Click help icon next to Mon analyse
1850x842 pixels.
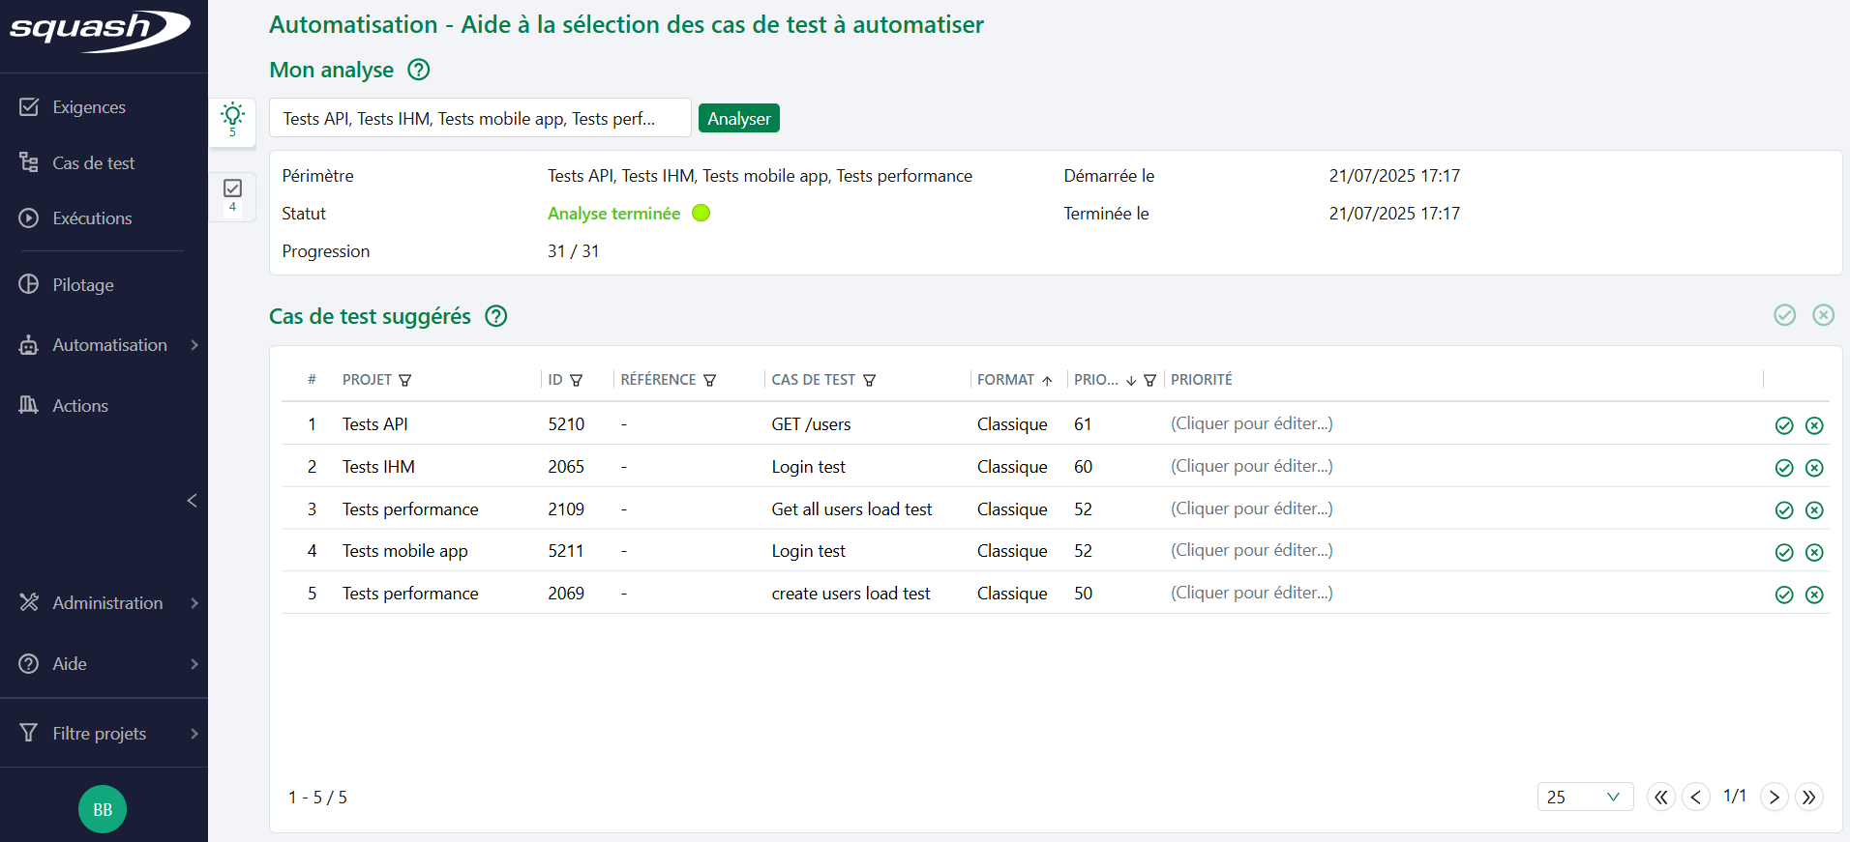pos(419,70)
